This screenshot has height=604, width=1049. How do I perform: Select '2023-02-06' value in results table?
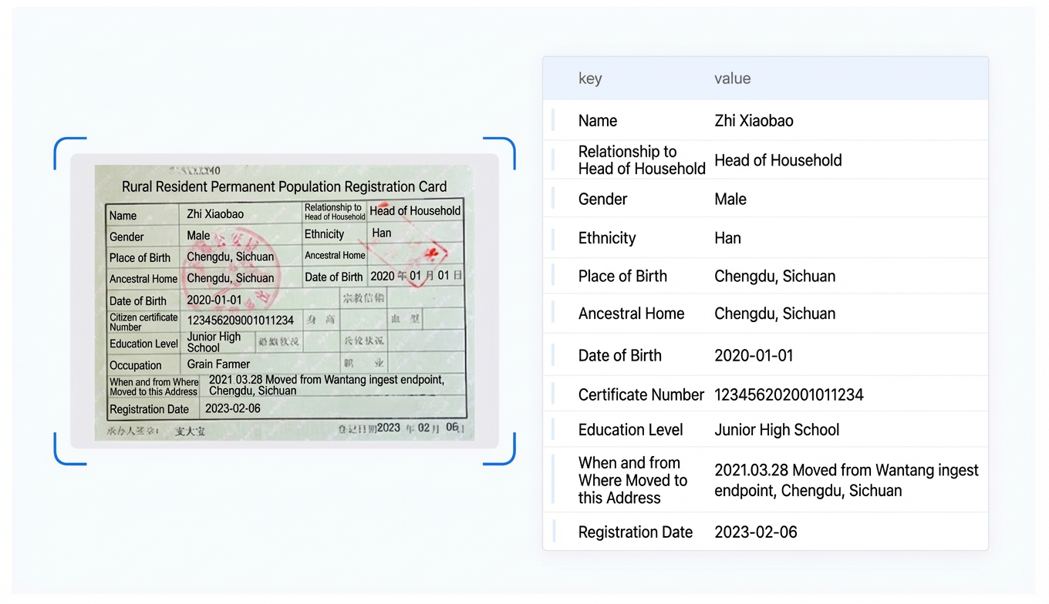click(x=755, y=532)
